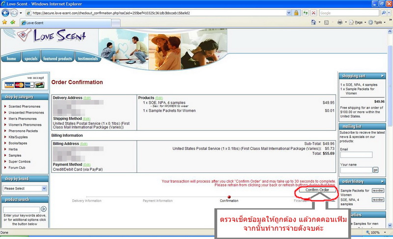Screen dimensions: 393x239
Task: Open the Page menu
Action: 358,22
